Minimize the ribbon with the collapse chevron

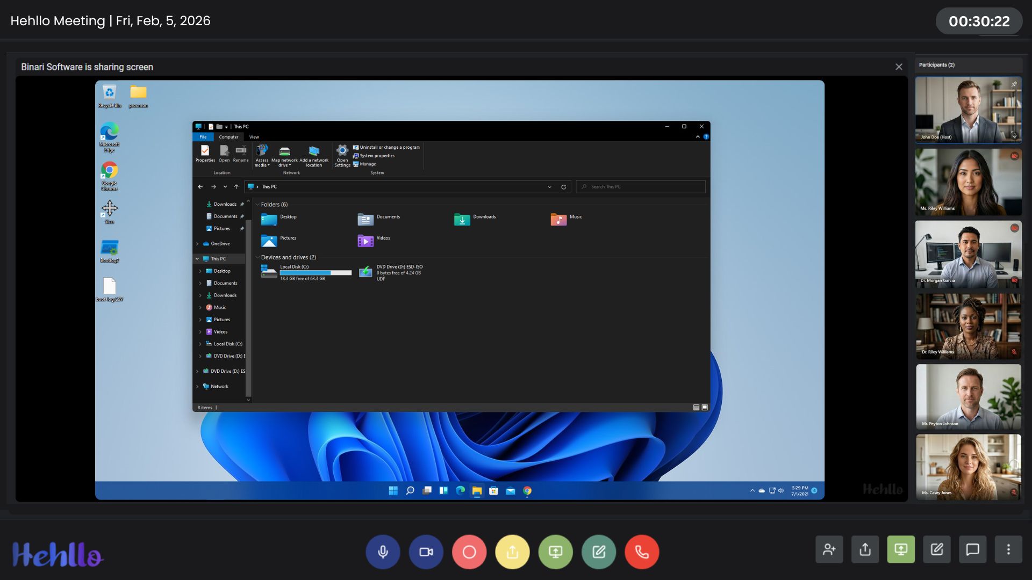click(x=698, y=137)
